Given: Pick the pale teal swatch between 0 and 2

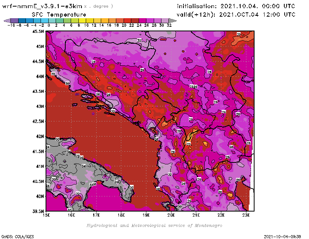Looking at the screenshot, I should [x=52, y=20].
